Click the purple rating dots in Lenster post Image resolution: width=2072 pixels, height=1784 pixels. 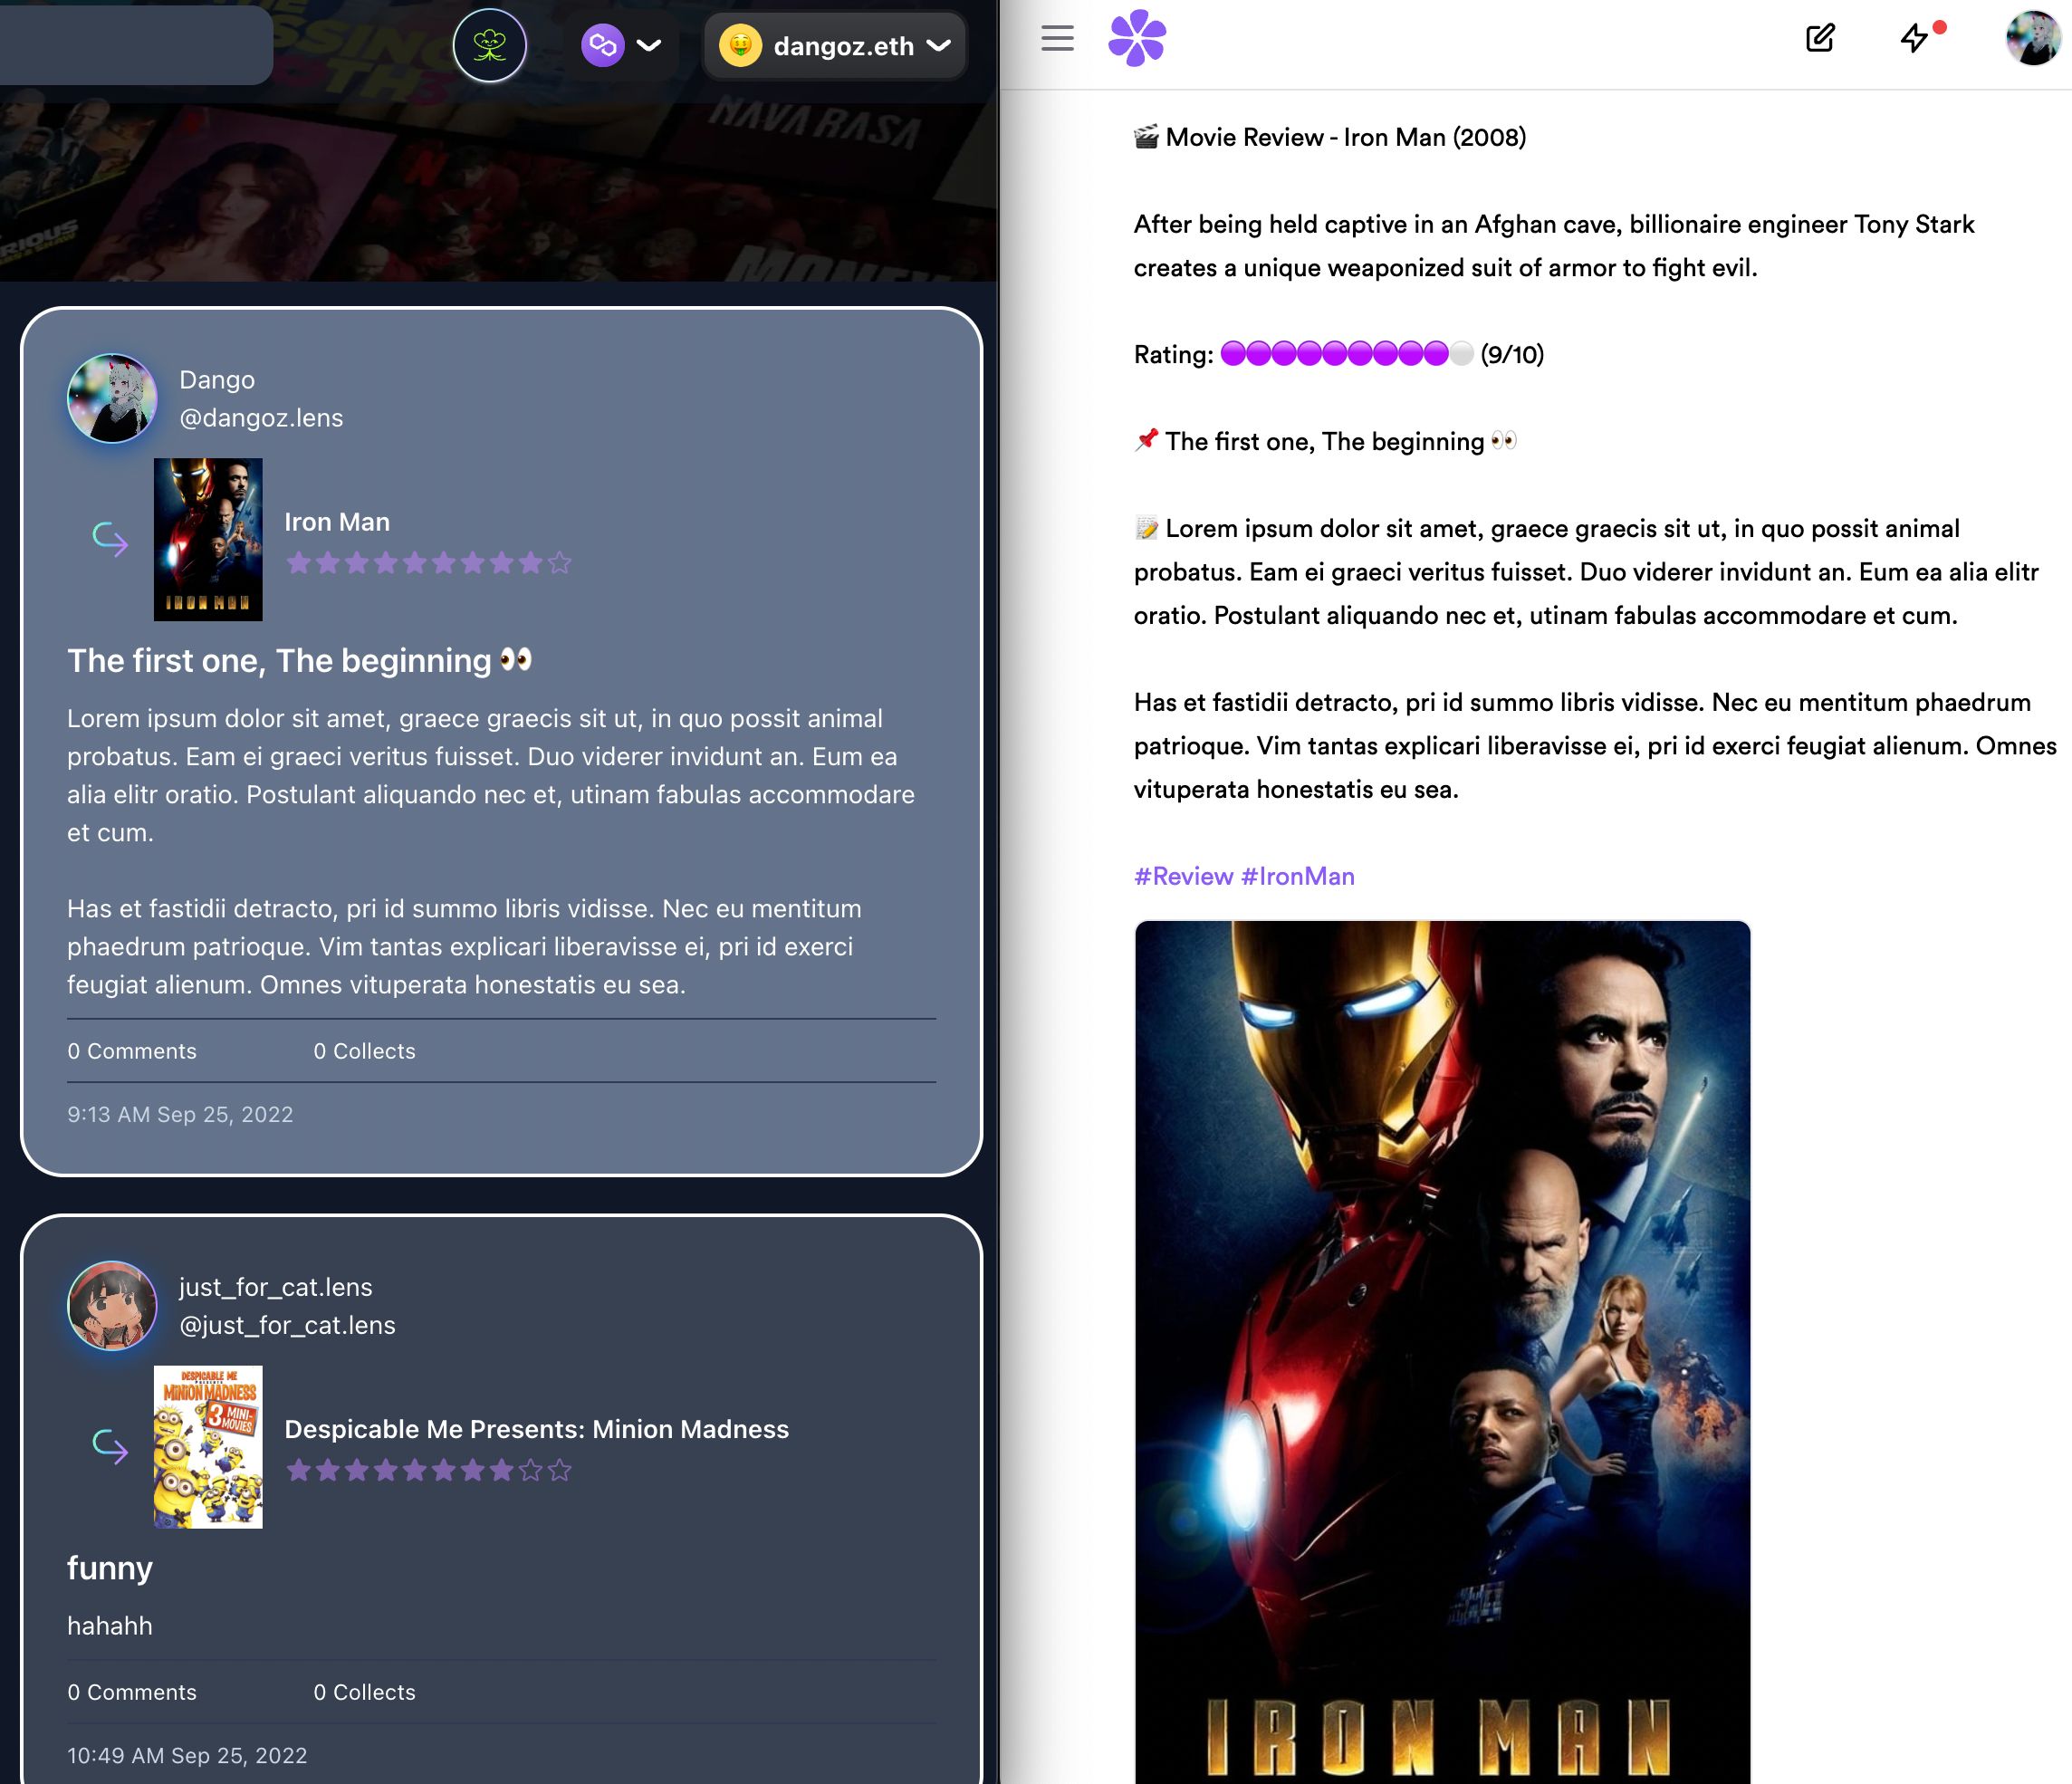point(1347,354)
